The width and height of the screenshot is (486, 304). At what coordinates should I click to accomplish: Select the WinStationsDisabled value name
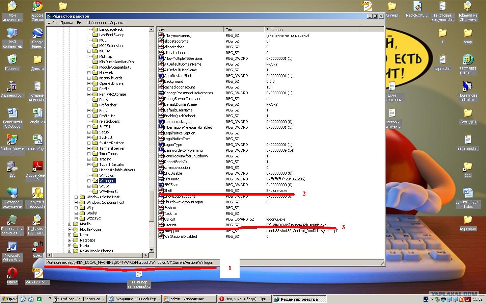(180, 236)
